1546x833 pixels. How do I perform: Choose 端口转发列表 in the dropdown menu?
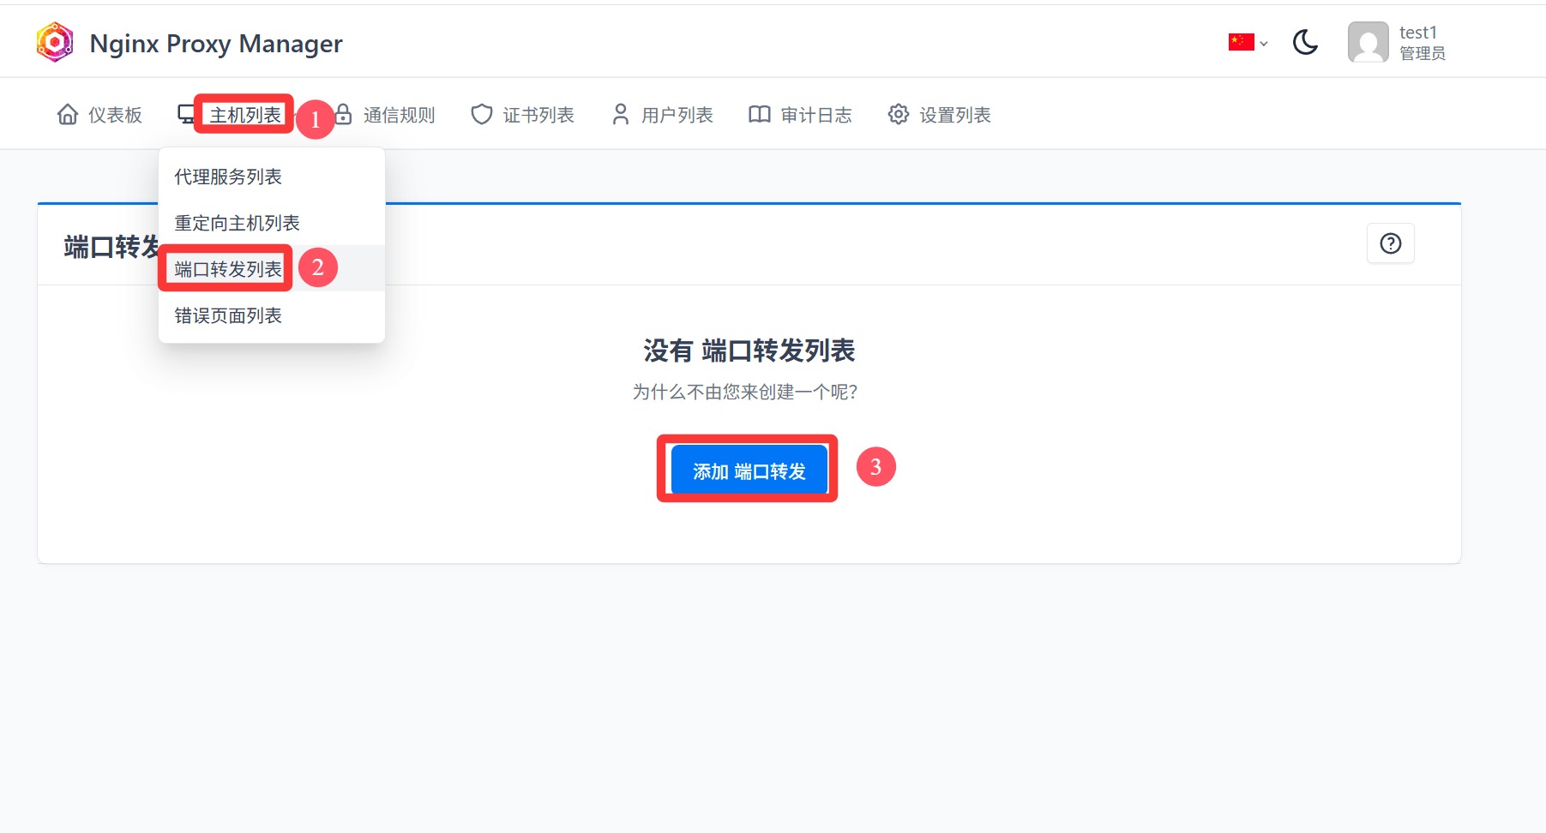pyautogui.click(x=228, y=269)
